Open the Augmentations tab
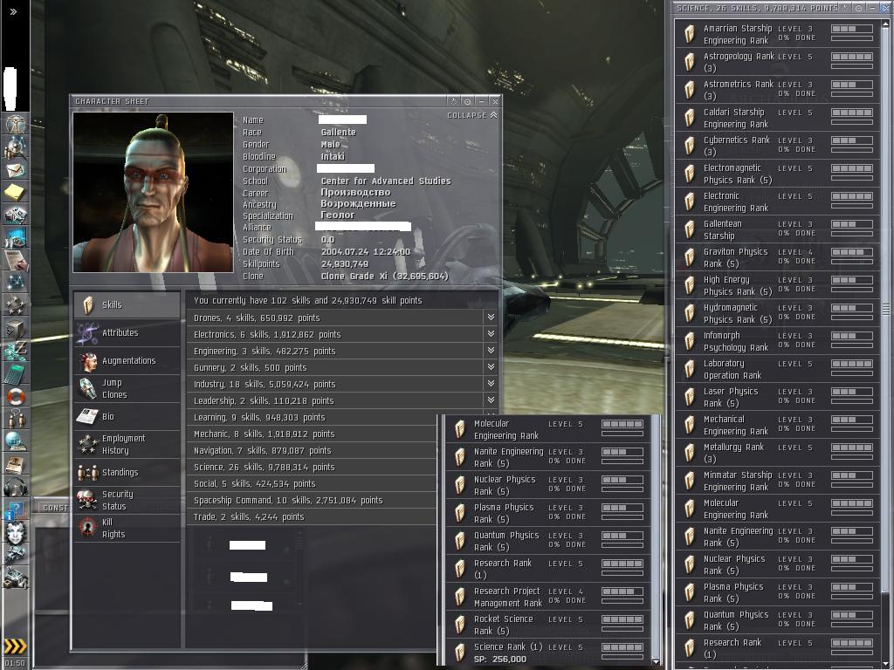894x670 pixels. pos(127,360)
